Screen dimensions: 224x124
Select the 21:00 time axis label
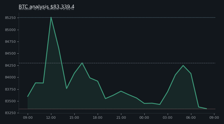121,117
